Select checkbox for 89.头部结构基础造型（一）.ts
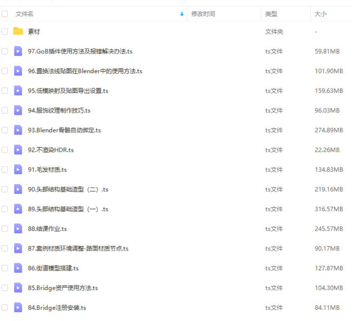Screen dimensions: 355x321 click(5, 209)
